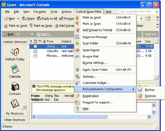The width and height of the screenshot is (165, 131).
Task: Click the Spam Report icon in menu
Action: click(x=77, y=50)
